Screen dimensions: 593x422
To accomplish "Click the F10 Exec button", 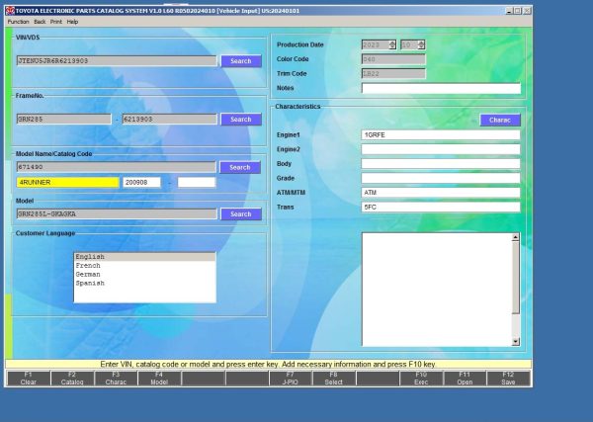I will point(421,378).
